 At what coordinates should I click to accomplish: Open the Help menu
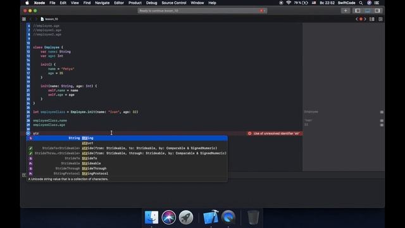click(213, 3)
